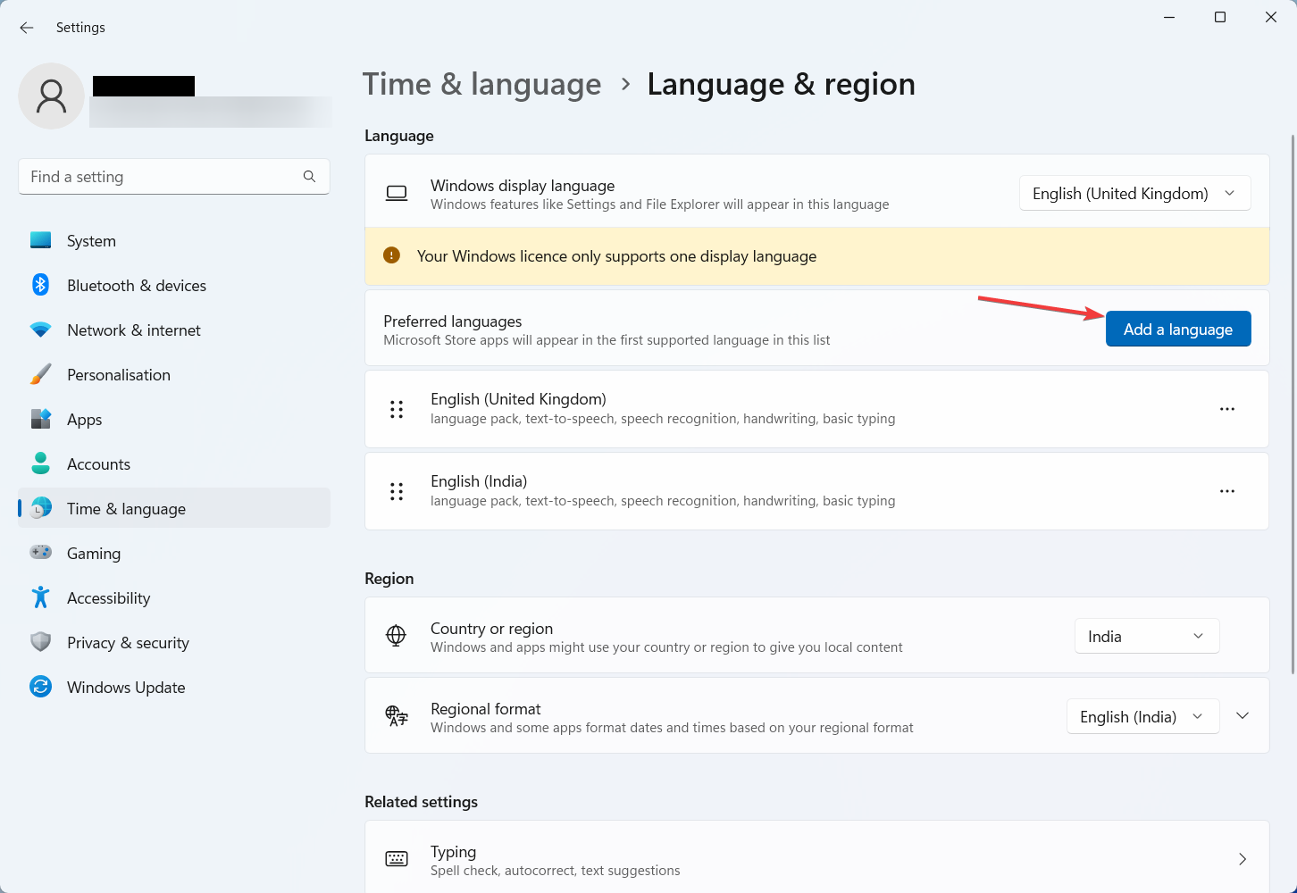Click the Personalisation brush icon
Image resolution: width=1297 pixels, height=893 pixels.
coord(41,374)
